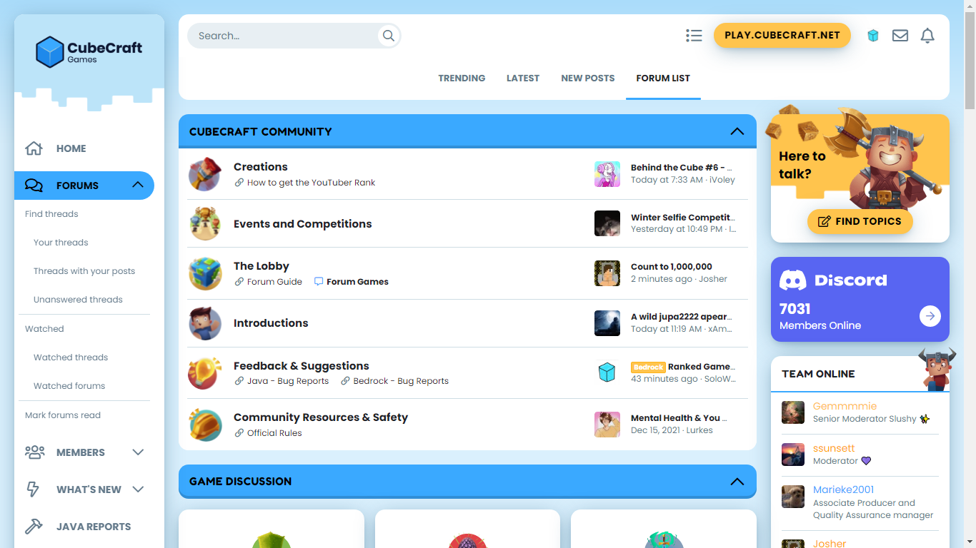Viewport: 976px width, 548px height.
Task: Click the Feedback & Suggestions lightbulb icon
Action: (205, 373)
